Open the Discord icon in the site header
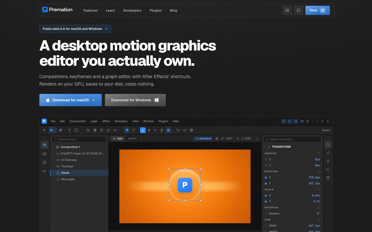This screenshot has width=372, height=232. pyautogui.click(x=287, y=10)
